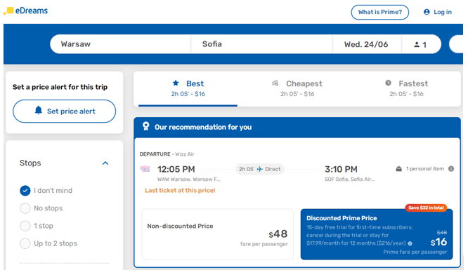
Task: Edit the Sofia destination field
Action: pos(261,44)
